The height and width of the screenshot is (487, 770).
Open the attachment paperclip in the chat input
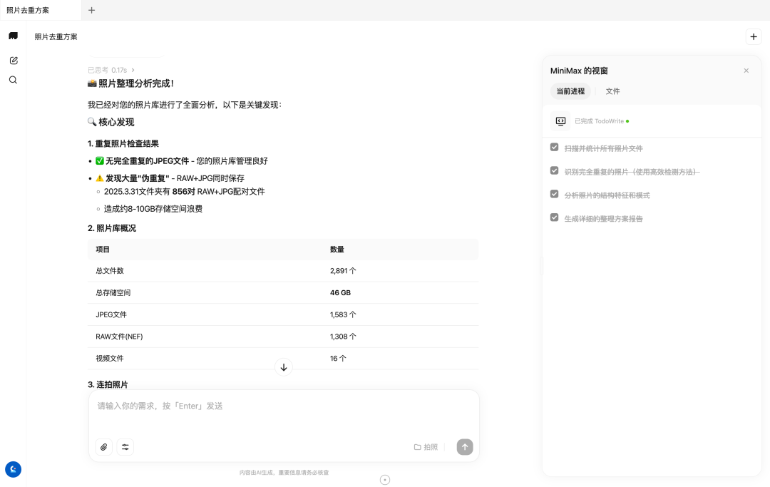[103, 447]
